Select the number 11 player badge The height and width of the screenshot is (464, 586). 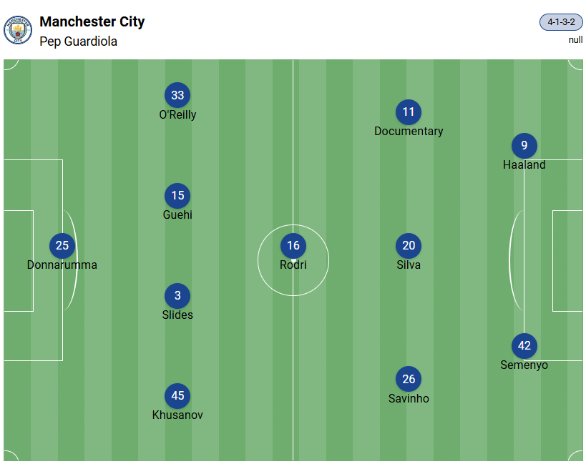tap(409, 112)
